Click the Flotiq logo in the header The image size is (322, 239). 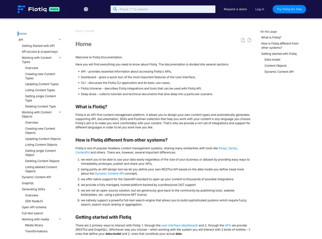pos(32,9)
